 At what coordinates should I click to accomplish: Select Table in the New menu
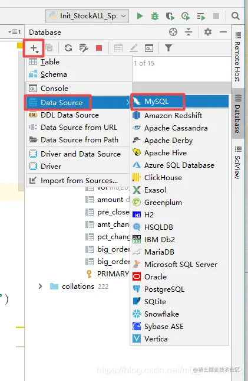80,62
